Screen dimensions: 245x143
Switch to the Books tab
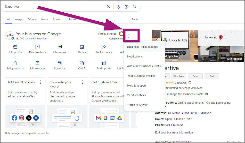tap(56, 19)
